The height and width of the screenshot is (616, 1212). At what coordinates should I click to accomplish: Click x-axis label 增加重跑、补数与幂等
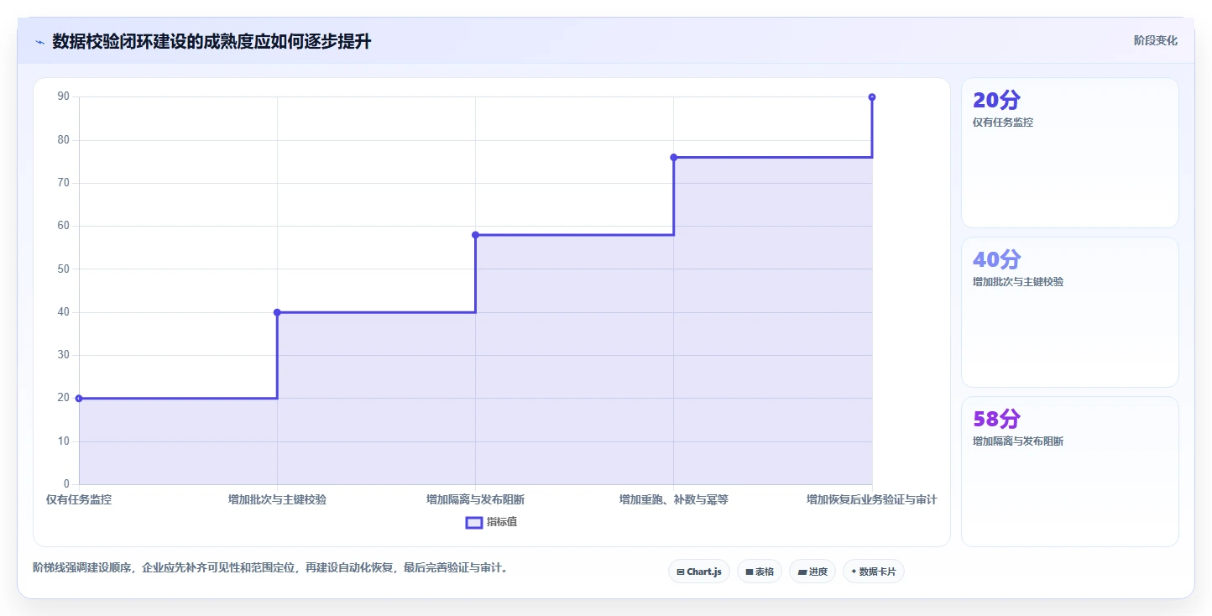674,499
